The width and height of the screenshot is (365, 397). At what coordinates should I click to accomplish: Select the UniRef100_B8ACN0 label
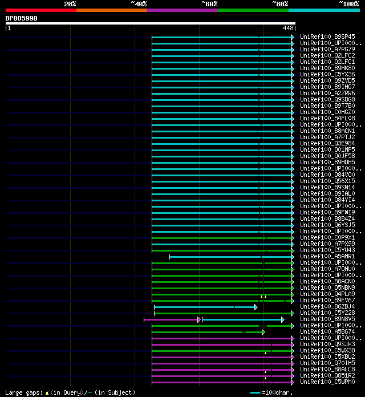[327, 282]
